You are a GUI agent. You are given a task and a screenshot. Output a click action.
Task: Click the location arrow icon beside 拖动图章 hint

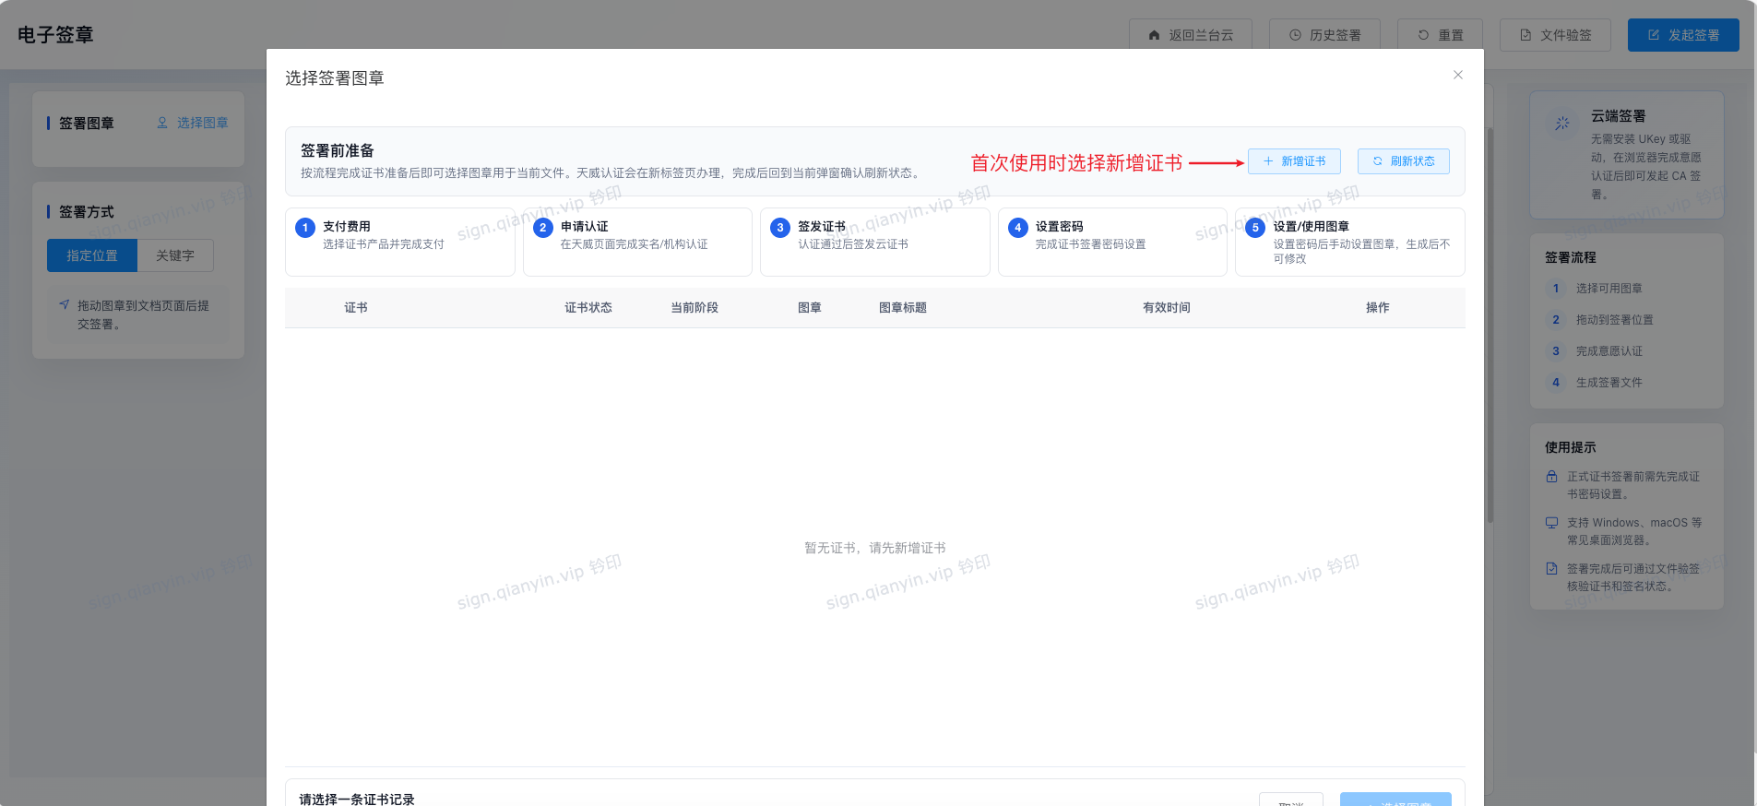pyautogui.click(x=65, y=304)
